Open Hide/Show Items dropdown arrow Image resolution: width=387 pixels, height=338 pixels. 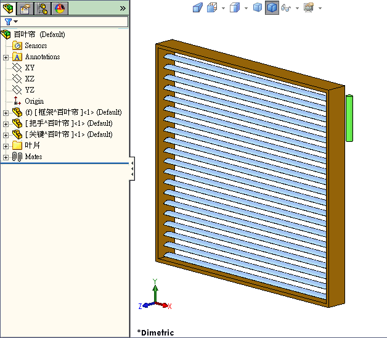click(298, 9)
